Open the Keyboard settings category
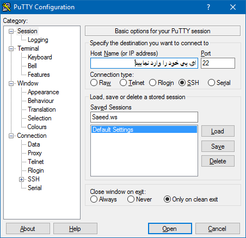The width and height of the screenshot is (246, 238). [x=40, y=57]
